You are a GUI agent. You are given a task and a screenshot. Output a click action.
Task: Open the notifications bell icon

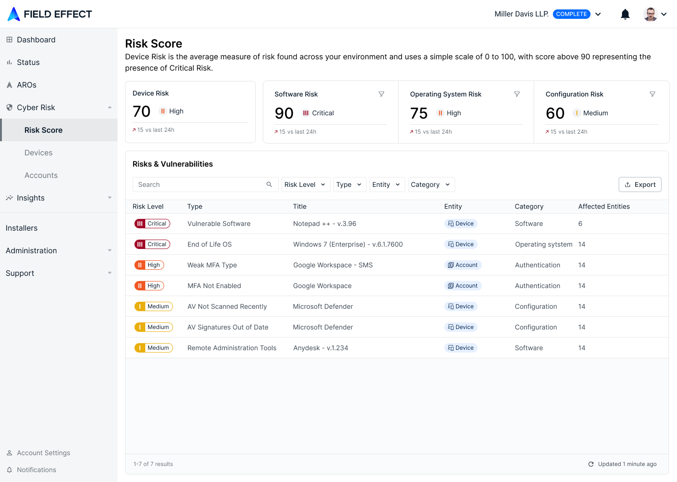[x=625, y=14]
